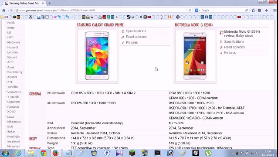Show hidden system tray icons arrow

[232, 153]
